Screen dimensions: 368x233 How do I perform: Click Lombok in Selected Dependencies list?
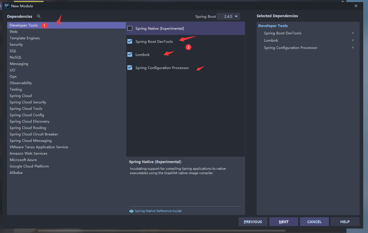271,40
